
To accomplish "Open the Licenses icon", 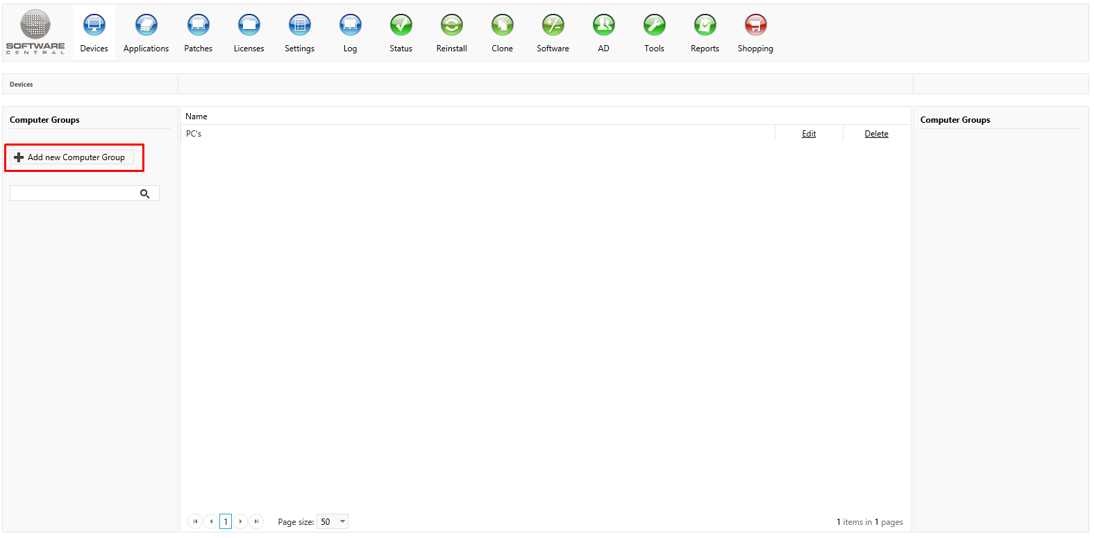I will click(249, 26).
